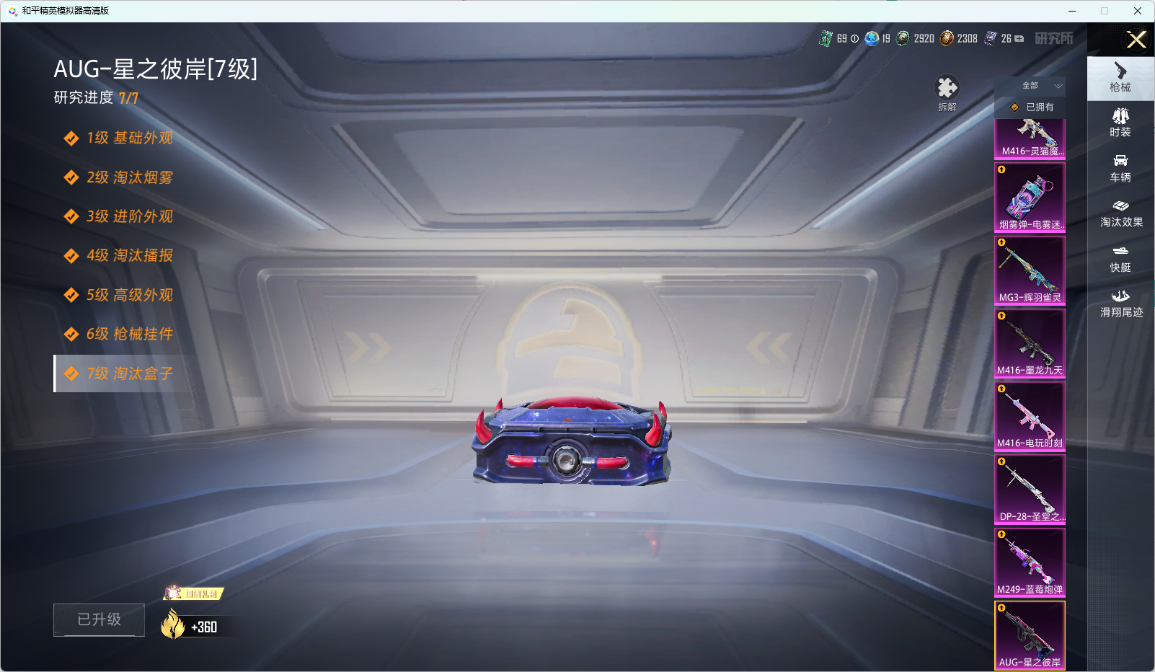
Task: Click the 已升级 button
Action: (99, 619)
